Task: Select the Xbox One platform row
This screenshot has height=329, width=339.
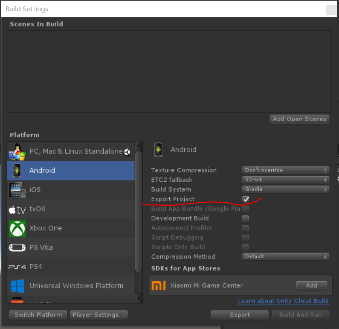Action: pos(71,228)
